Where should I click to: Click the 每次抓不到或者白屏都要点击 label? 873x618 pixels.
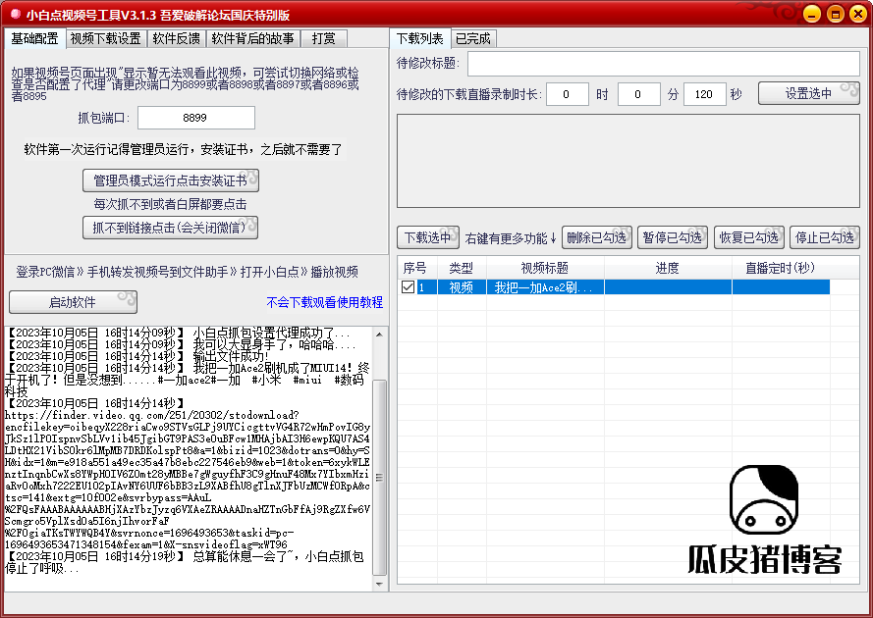170,204
